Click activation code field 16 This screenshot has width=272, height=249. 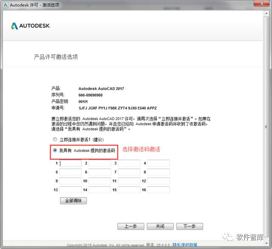pos(159,190)
